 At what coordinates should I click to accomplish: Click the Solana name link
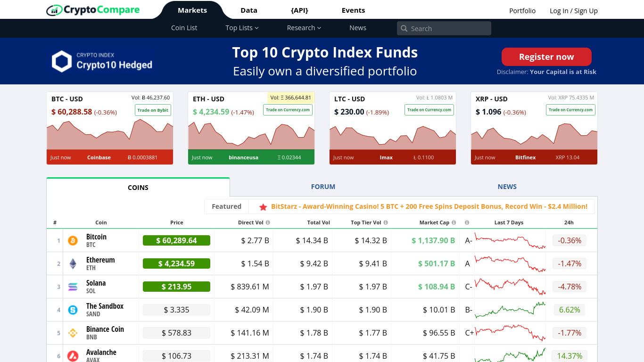[96, 283]
